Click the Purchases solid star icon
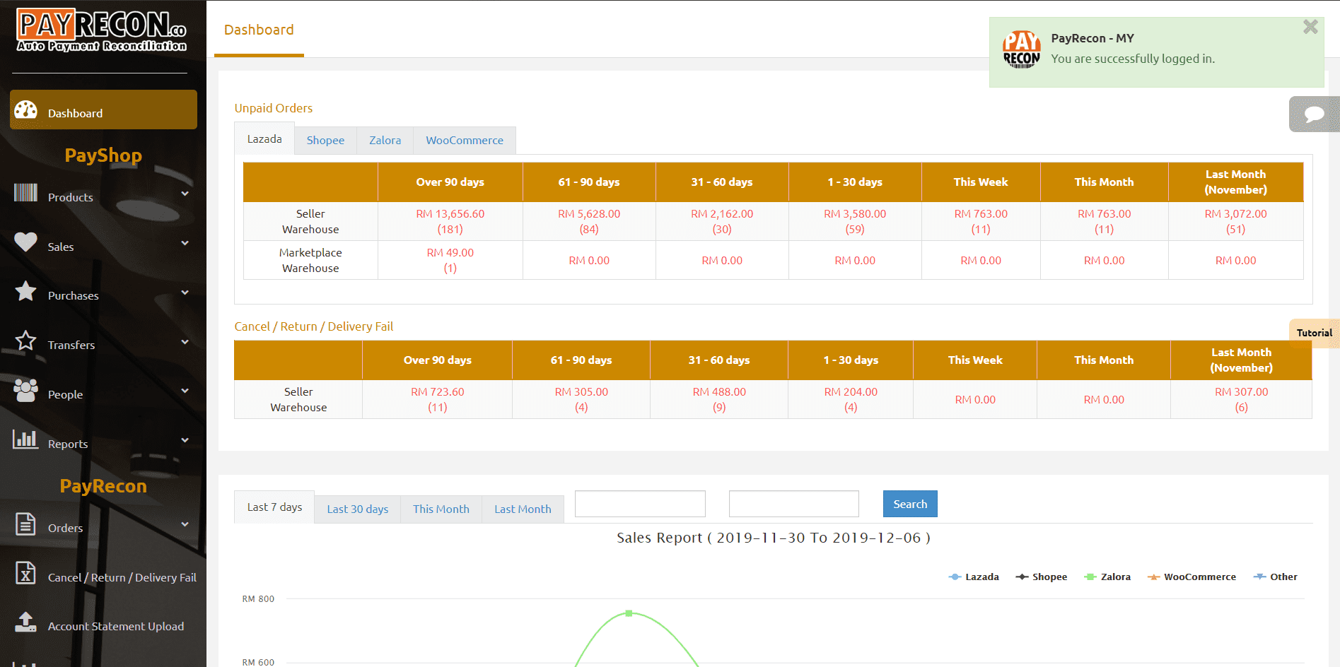The height and width of the screenshot is (667, 1340). point(26,291)
